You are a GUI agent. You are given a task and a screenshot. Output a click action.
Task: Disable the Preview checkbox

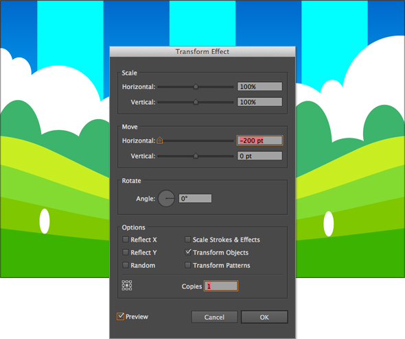pyautogui.click(x=120, y=316)
